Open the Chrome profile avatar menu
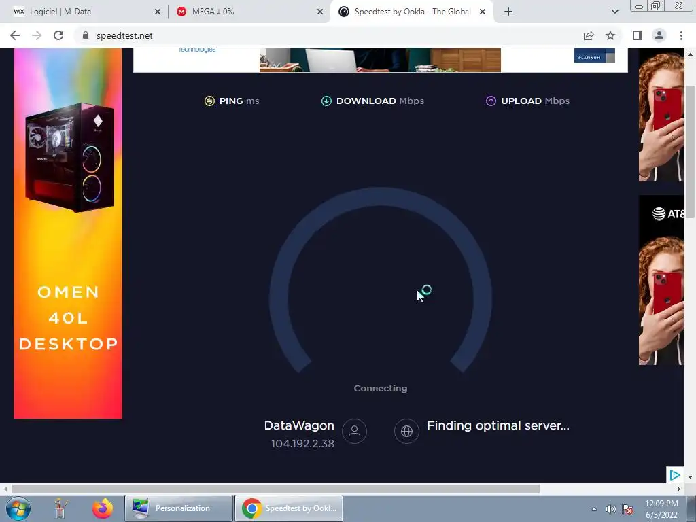This screenshot has height=522, width=696. tap(659, 35)
